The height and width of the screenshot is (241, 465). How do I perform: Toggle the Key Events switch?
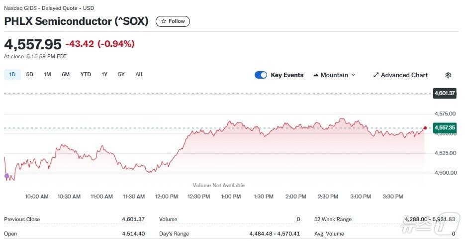click(x=261, y=75)
